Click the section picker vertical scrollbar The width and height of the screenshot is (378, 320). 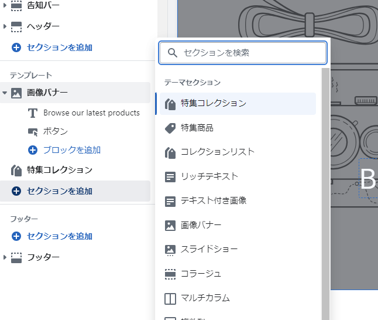[325, 194]
